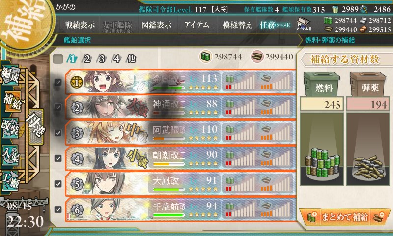Uncheck the checkbox for 大鳳改
This screenshot has height=236, width=393.
(x=58, y=184)
